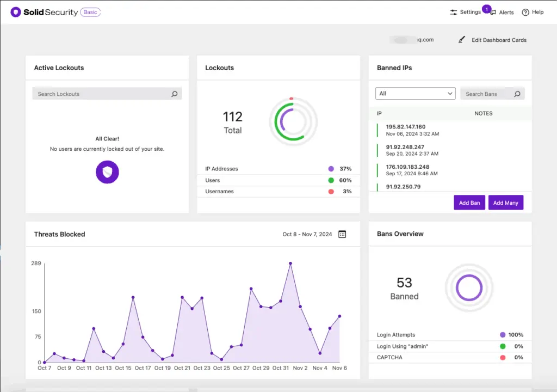Screen dimensions: 557x392
Task: Click the Nov 1 peak on Threats Blocked chart
Action: (x=290, y=263)
